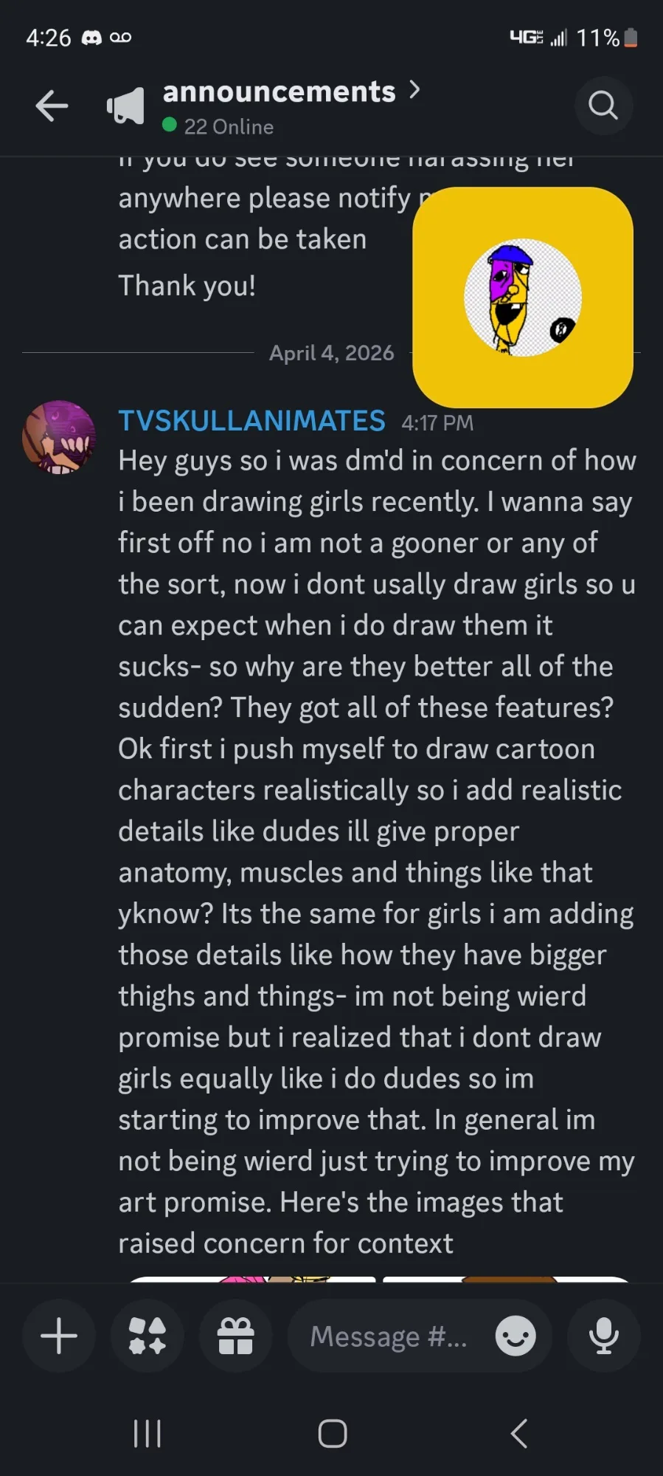Open the second attached image preview
Image resolution: width=663 pixels, height=1476 pixels.
pos(506,1279)
